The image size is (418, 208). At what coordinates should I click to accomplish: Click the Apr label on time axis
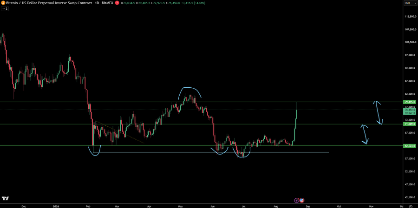[149, 206]
